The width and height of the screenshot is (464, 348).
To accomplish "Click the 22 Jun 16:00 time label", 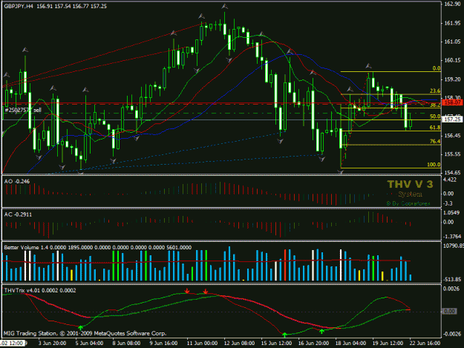I will click(x=425, y=343).
